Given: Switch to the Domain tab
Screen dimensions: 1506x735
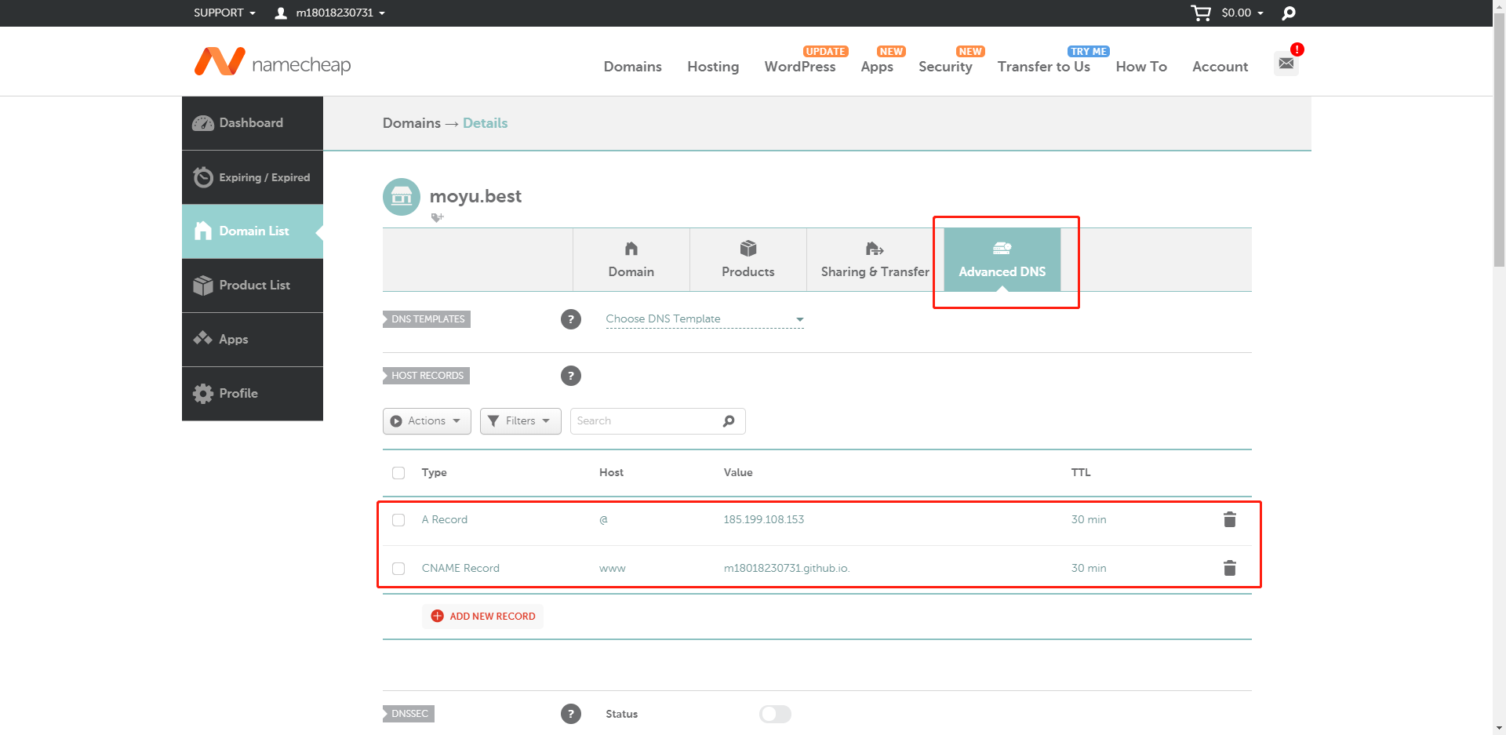Looking at the screenshot, I should [x=631, y=260].
